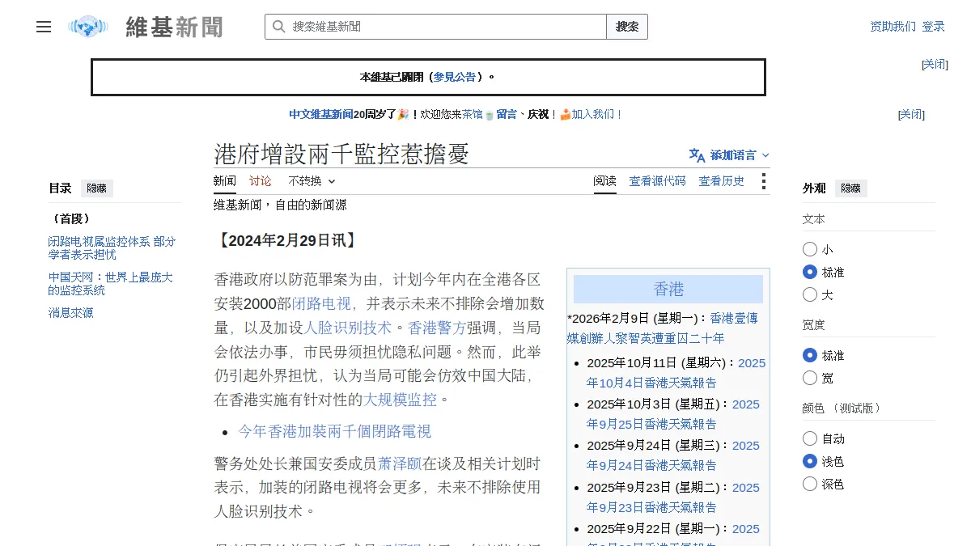Open 2025年9月23日香港天氣報告 link
Viewport: 971px width, 546px height.
click(x=673, y=497)
